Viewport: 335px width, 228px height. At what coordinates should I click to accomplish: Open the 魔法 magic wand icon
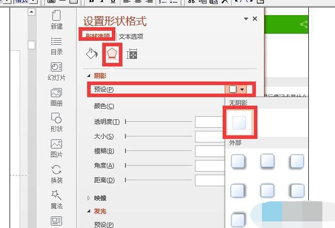click(x=56, y=195)
